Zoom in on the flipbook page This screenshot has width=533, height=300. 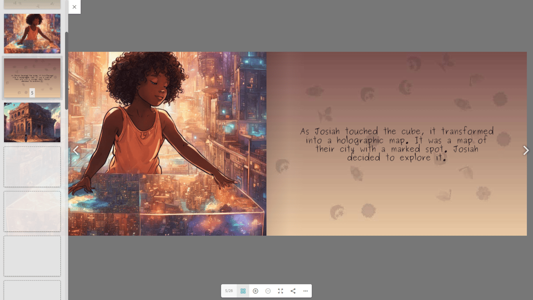256,291
